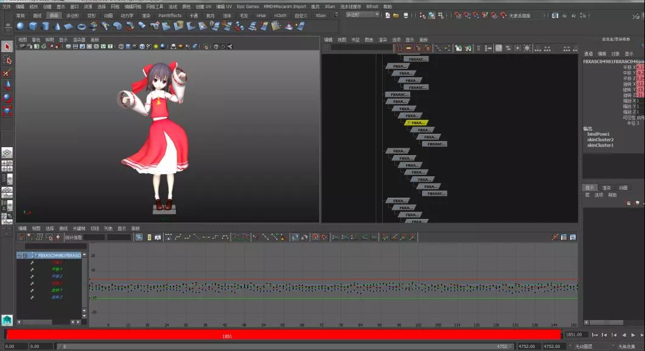Image resolution: width=645 pixels, height=351 pixels.
Task: Create a polygon sphere from the shelf
Action: click(21, 26)
